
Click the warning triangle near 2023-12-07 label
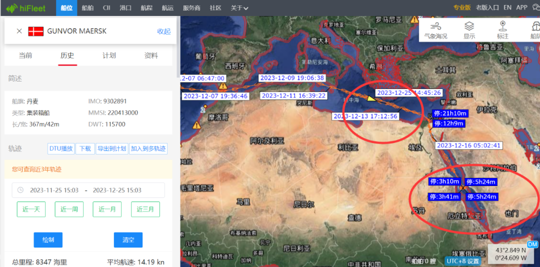222,86
